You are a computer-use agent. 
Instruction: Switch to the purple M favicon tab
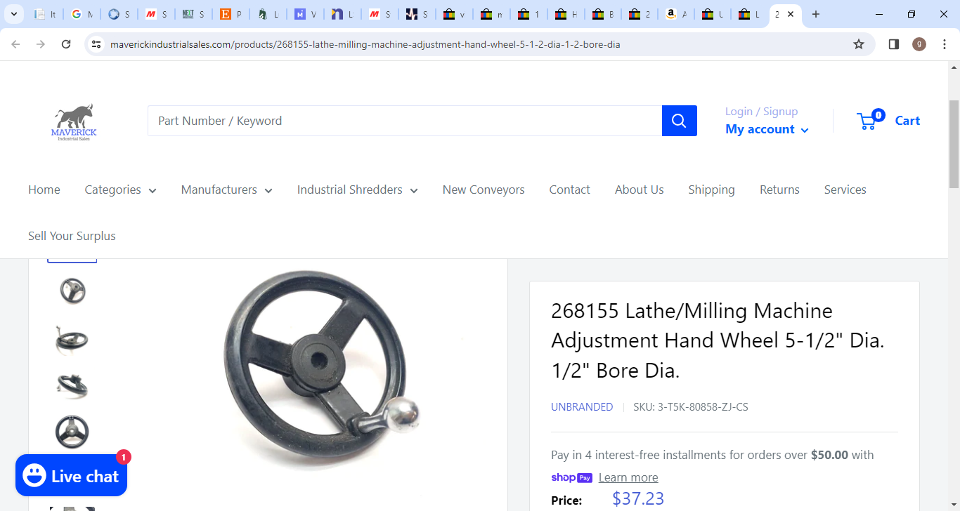(305, 14)
